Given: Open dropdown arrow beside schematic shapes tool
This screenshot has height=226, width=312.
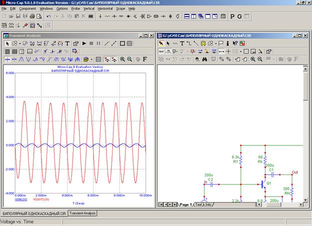Looking at the screenshot, I should tap(216, 43).
